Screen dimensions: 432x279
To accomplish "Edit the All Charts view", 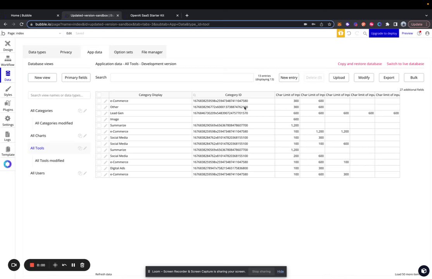I will click(x=85, y=136).
